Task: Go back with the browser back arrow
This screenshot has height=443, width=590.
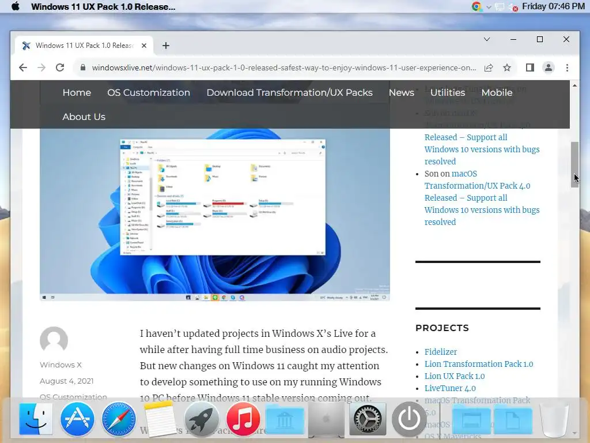Action: 23,68
